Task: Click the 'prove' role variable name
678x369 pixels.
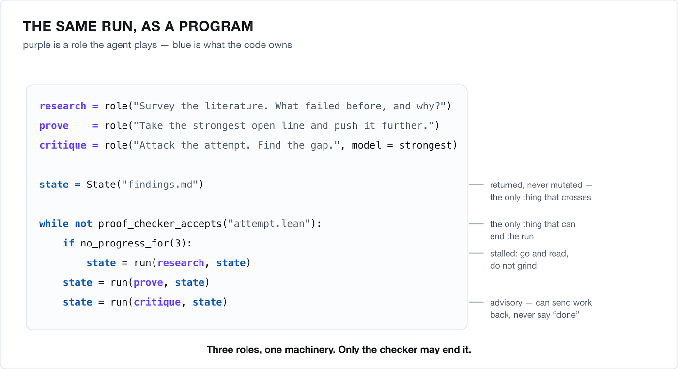Action: click(x=54, y=126)
